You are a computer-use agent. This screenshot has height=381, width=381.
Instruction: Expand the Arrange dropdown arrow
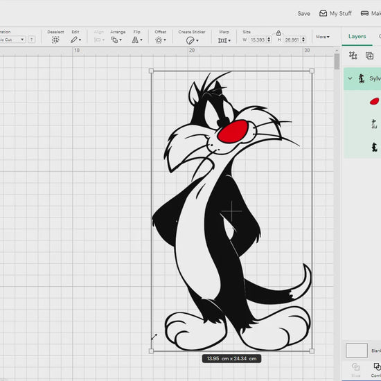tap(121, 40)
